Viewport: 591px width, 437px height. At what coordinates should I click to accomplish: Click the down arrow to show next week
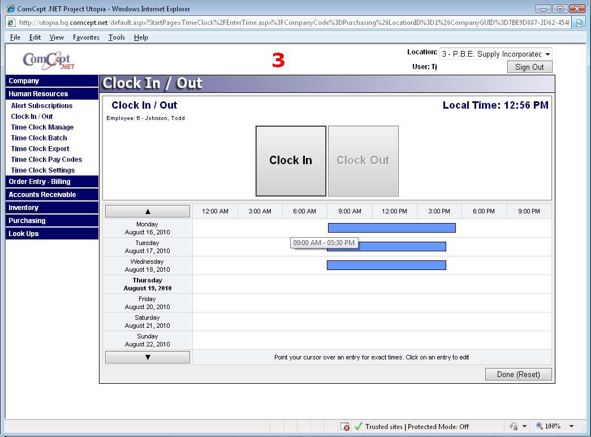pos(148,357)
